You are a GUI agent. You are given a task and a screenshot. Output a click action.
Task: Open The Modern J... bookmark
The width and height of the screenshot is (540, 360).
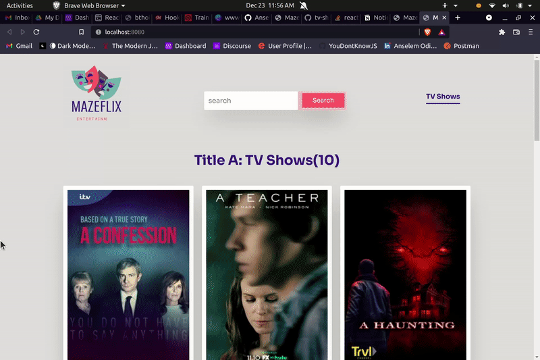click(130, 46)
